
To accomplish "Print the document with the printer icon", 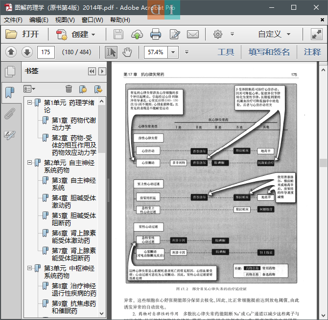I will coord(156,34).
